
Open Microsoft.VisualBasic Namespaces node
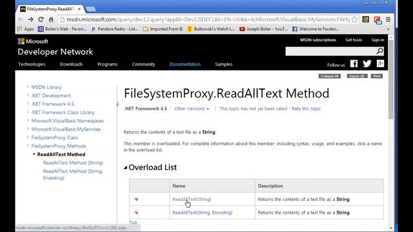tap(67, 121)
